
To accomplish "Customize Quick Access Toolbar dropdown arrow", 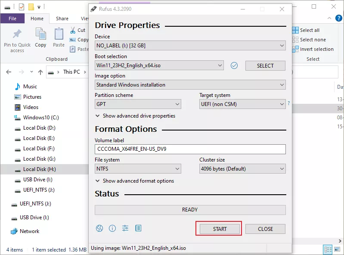I will (39, 7).
